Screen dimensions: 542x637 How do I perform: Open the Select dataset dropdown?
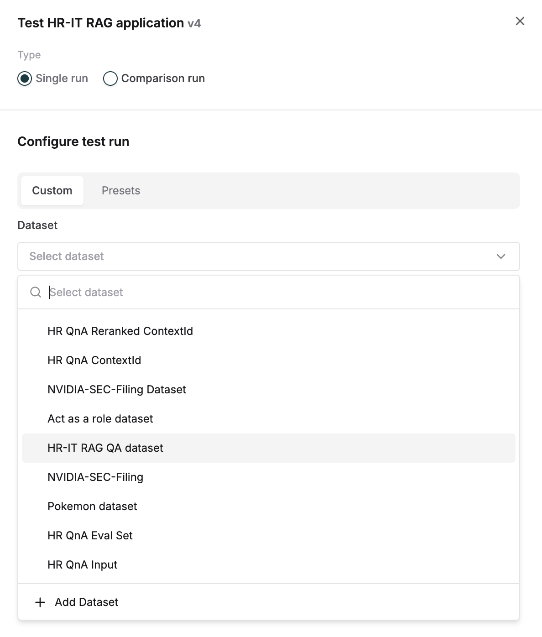click(268, 256)
